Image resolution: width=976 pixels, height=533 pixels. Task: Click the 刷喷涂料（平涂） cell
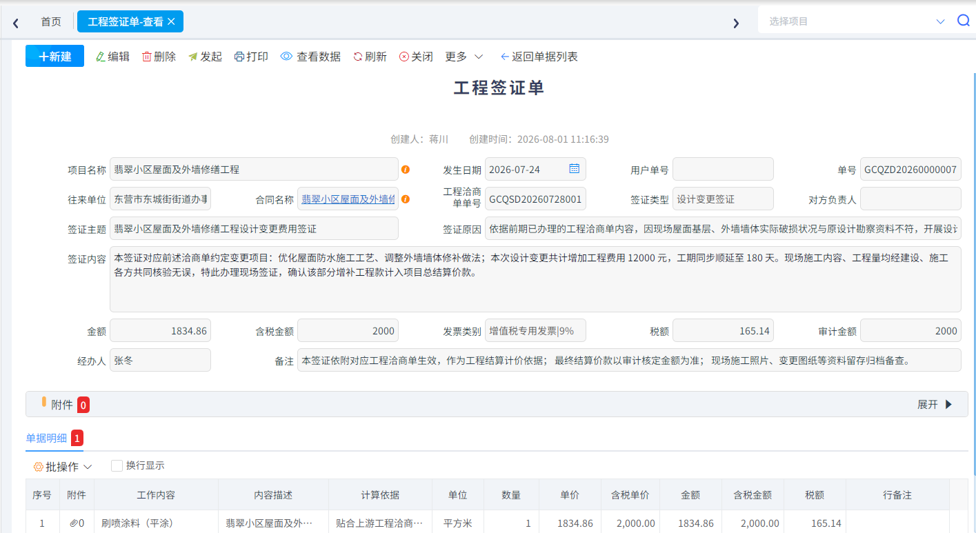156,523
